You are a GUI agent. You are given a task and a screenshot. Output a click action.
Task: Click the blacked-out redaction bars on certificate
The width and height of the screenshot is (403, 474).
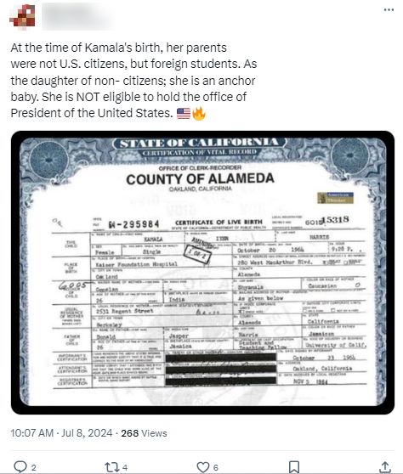pos(221,370)
